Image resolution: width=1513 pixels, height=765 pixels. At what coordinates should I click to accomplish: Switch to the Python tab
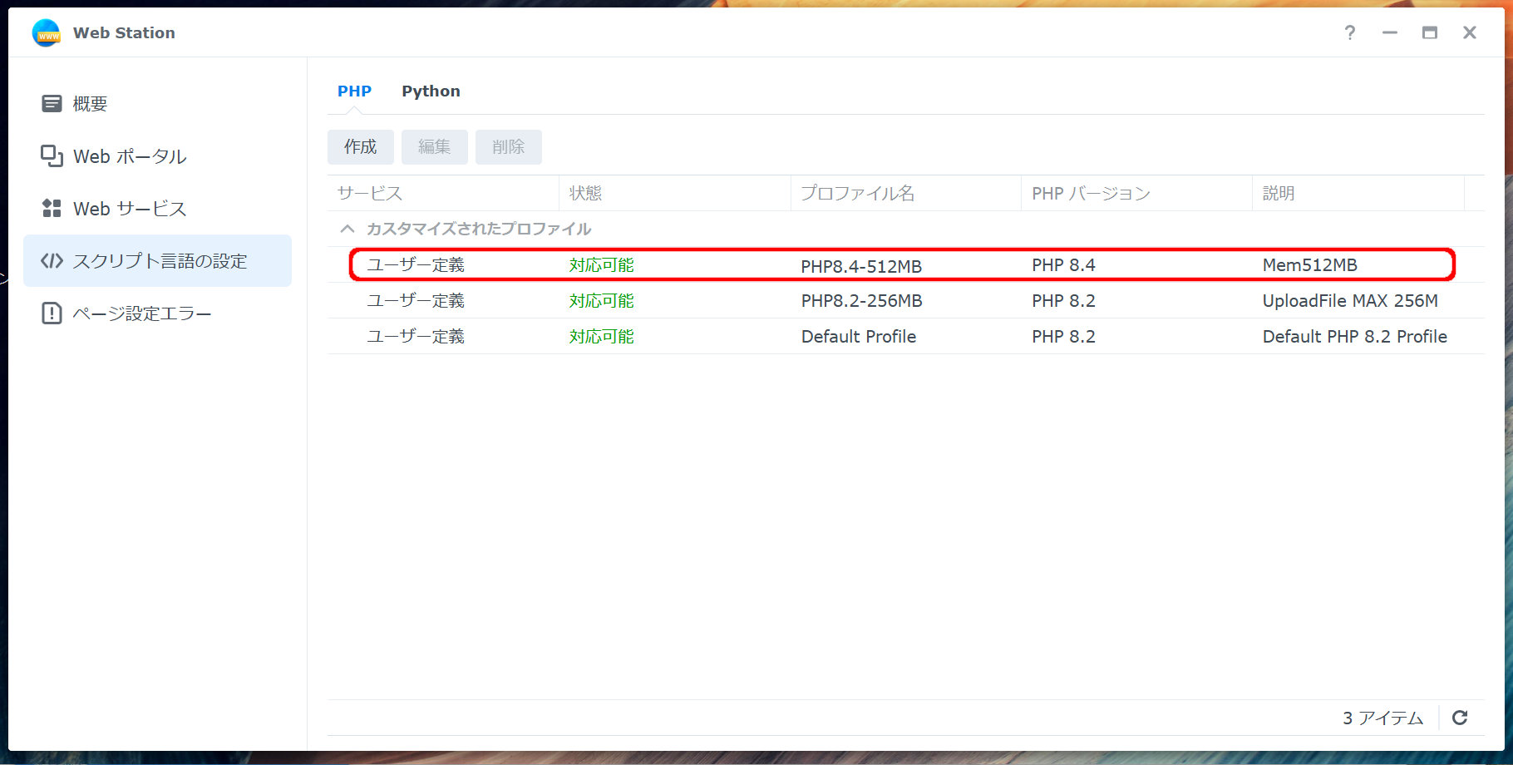click(431, 91)
